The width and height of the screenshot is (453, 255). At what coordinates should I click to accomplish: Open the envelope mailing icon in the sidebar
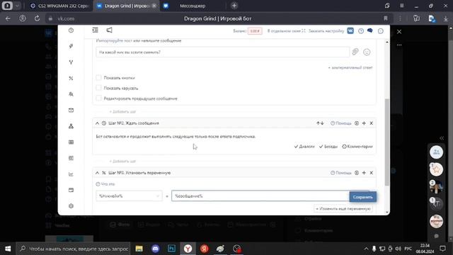71,110
